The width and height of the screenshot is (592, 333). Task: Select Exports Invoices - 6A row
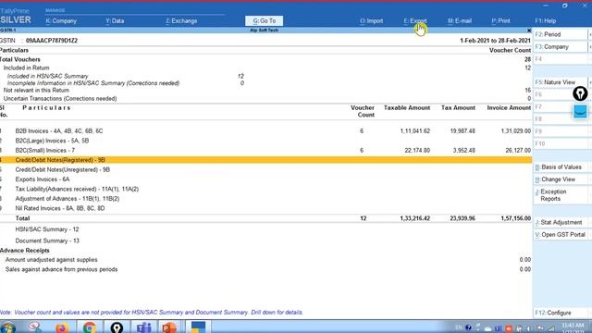(265, 179)
